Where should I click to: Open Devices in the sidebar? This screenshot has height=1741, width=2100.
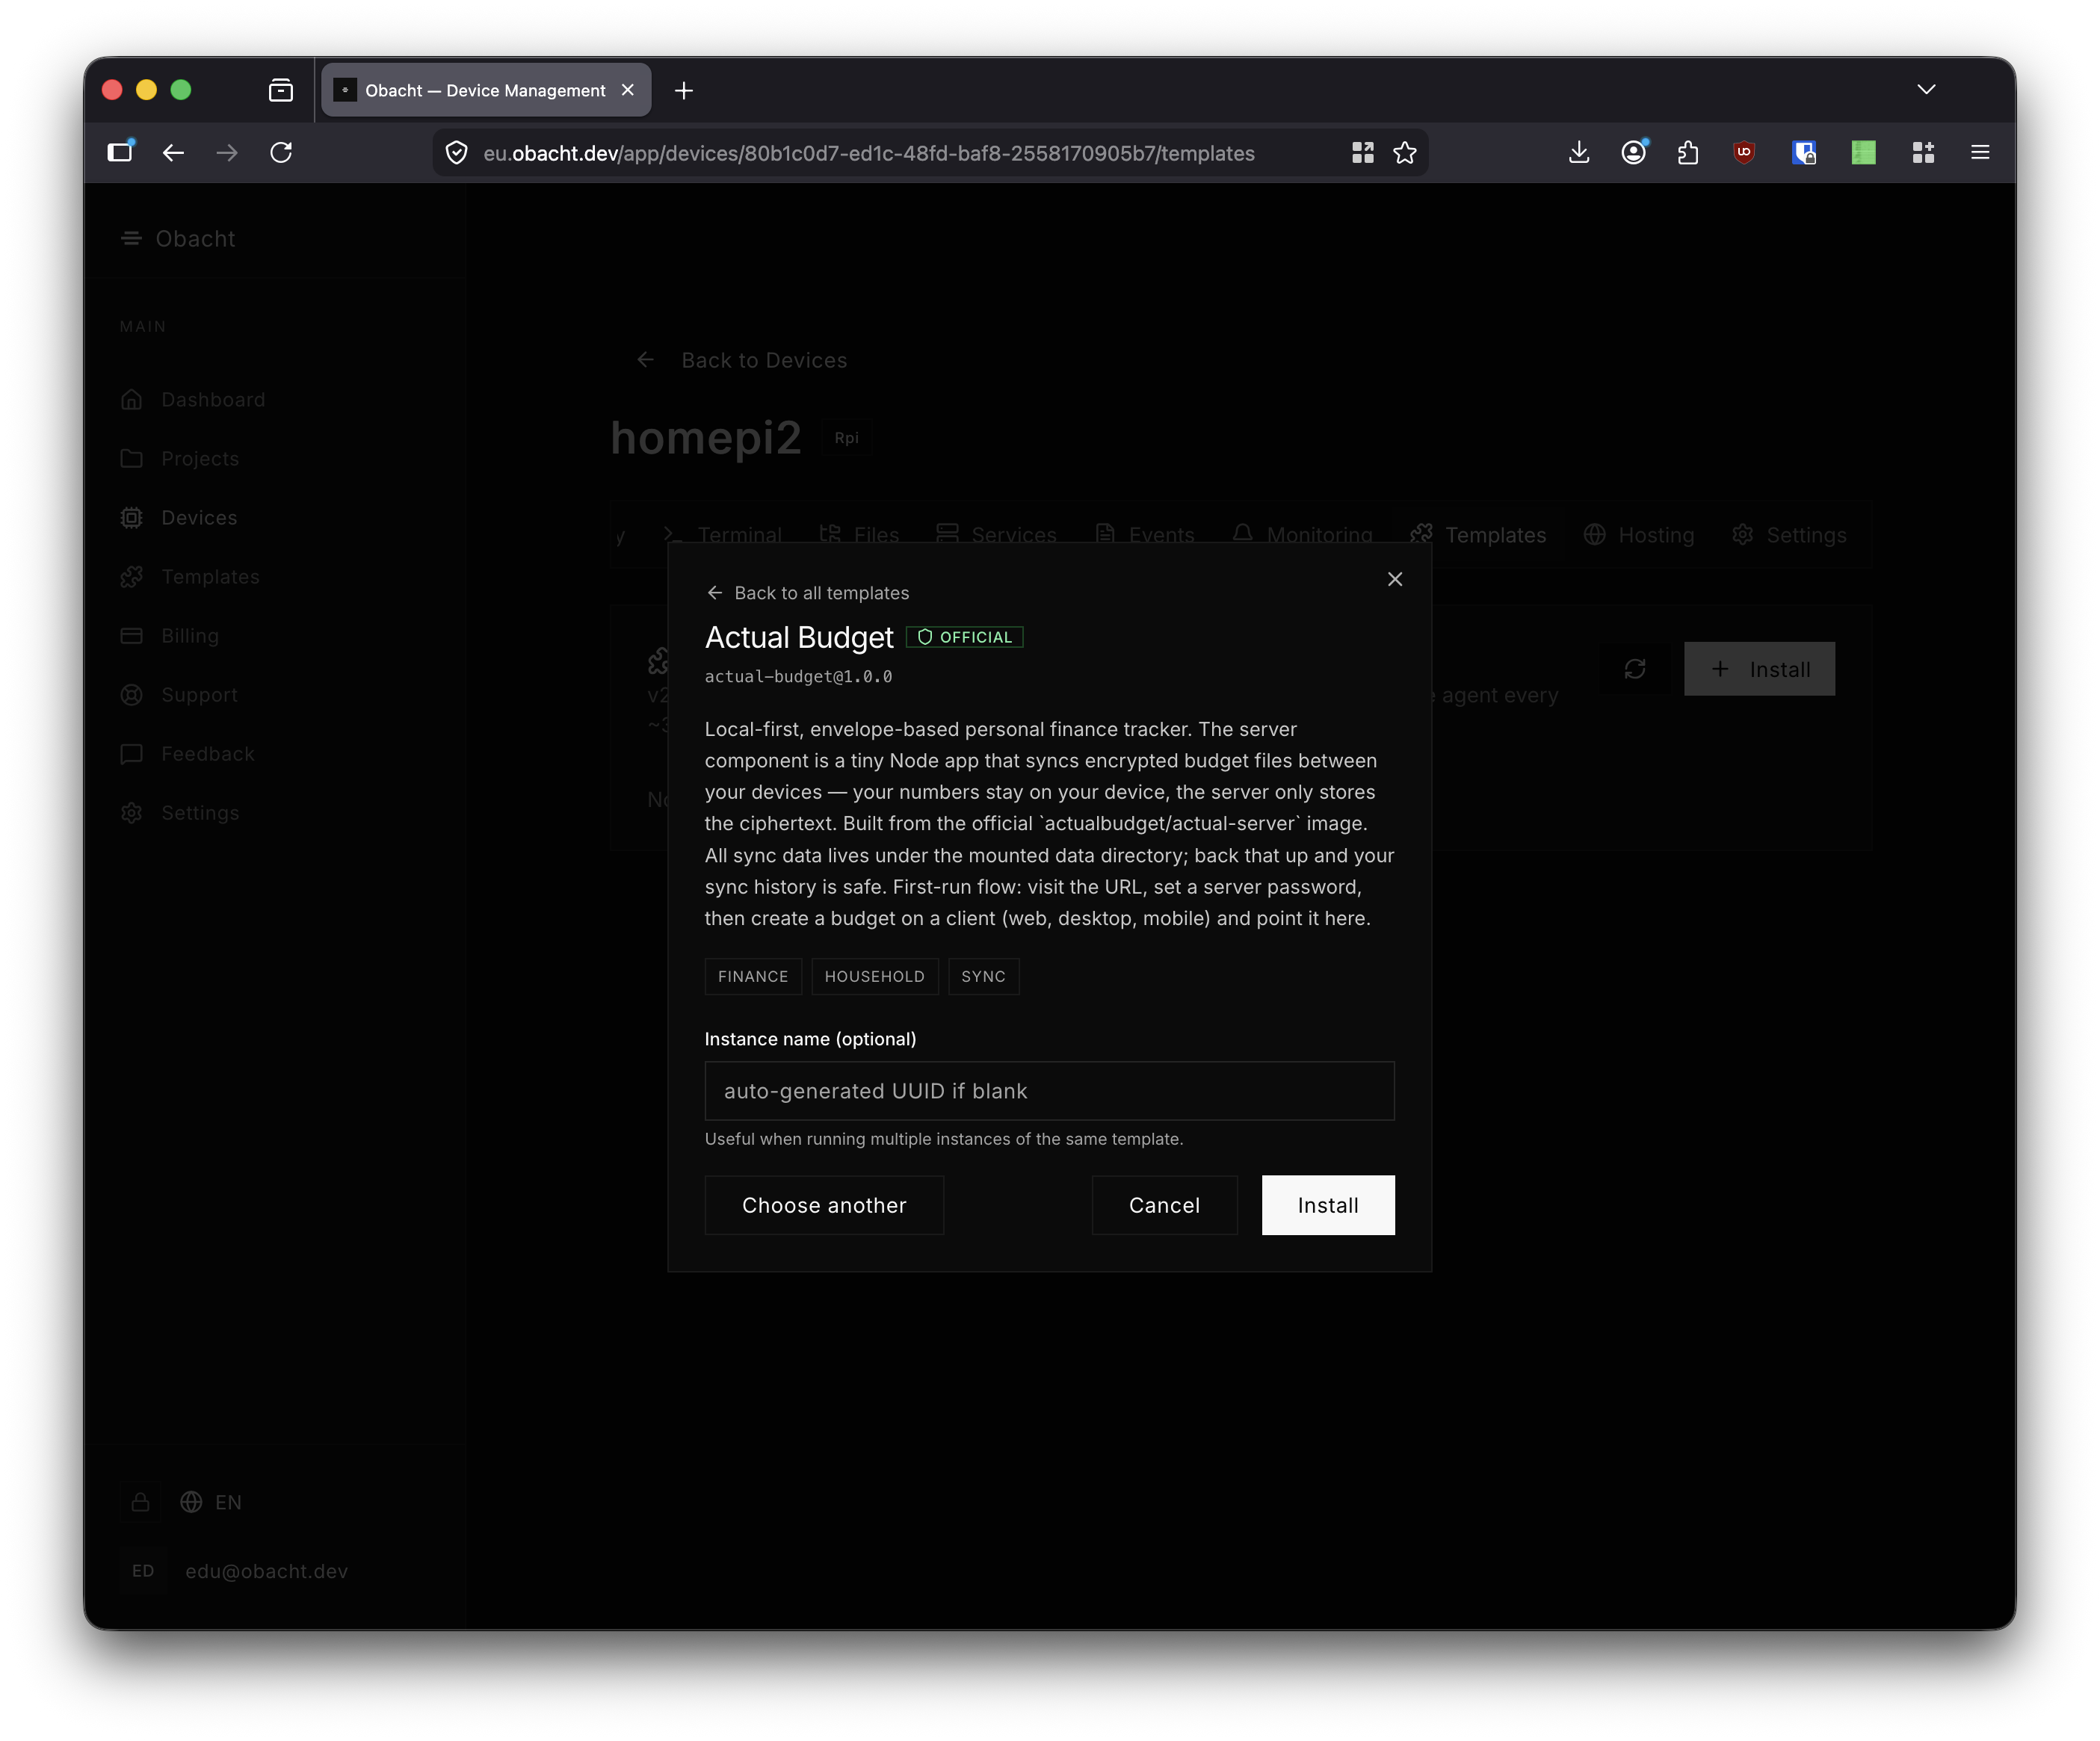(179, 517)
